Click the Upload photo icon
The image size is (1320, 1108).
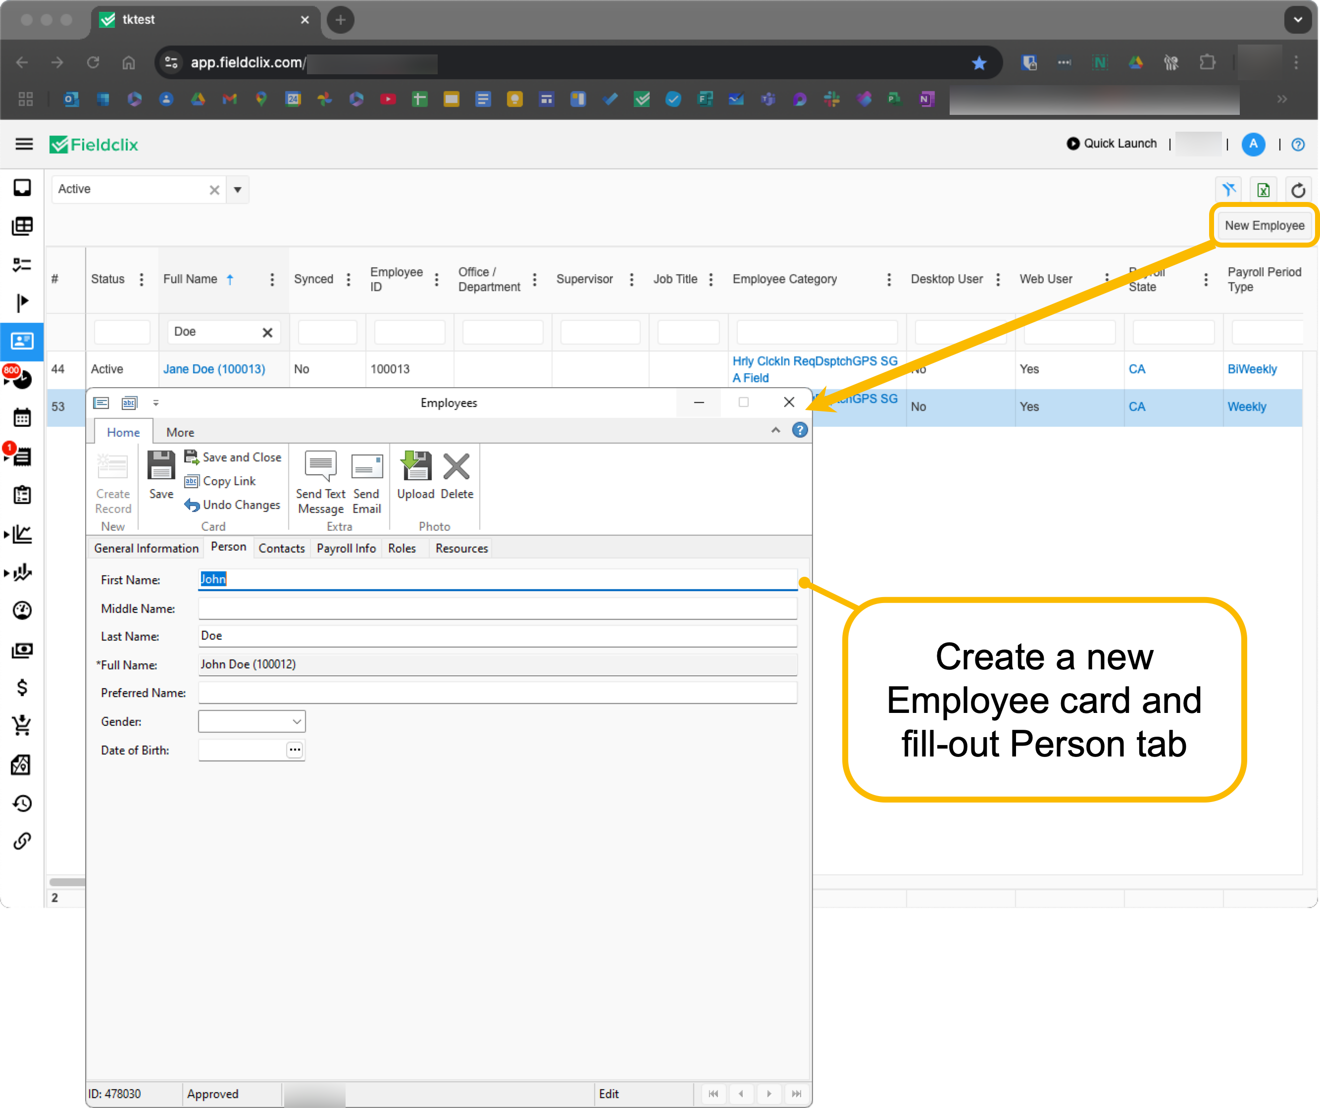click(x=415, y=474)
